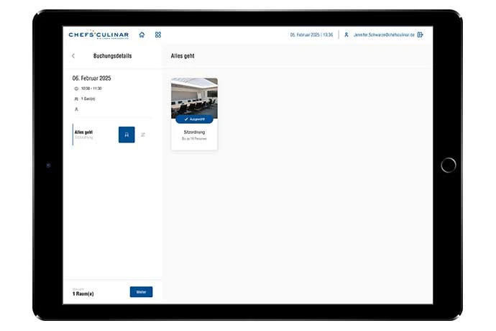Click the user profile icon
The height and width of the screenshot is (331, 496).
[346, 35]
